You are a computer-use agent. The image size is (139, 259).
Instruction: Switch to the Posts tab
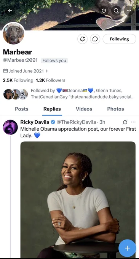(22, 109)
